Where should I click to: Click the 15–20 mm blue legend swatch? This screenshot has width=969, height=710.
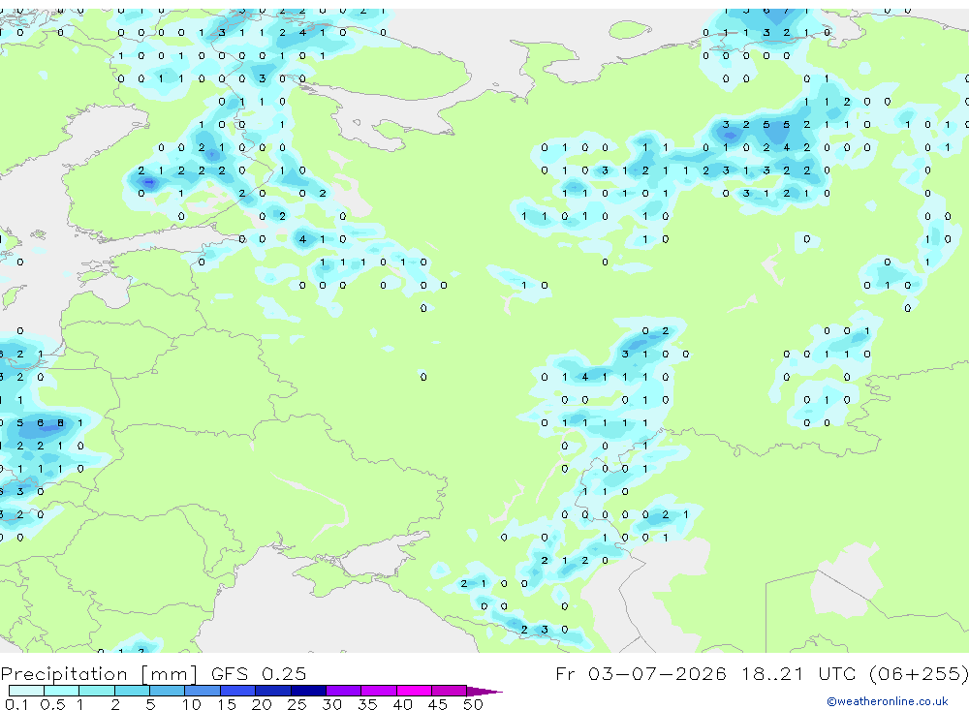237,691
